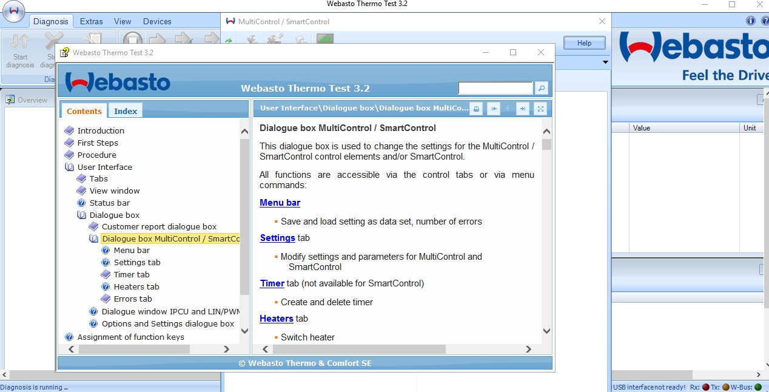The width and height of the screenshot is (769, 392).
Task: Click the Assignment of function keys icon
Action: click(x=69, y=337)
